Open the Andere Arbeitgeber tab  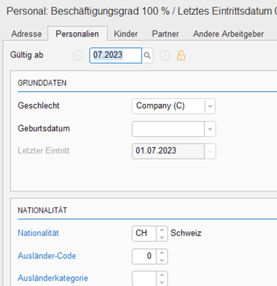click(x=228, y=34)
